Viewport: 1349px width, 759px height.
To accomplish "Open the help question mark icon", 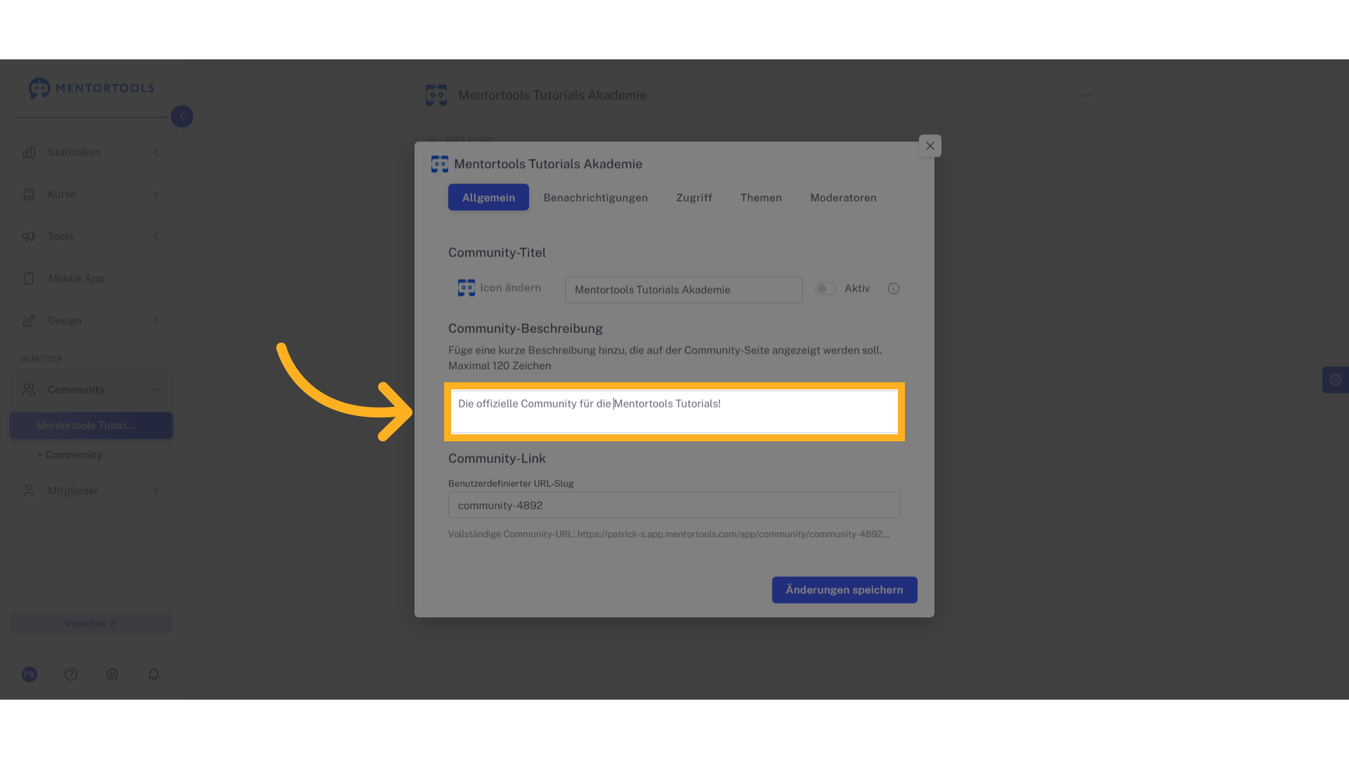I will tap(71, 675).
